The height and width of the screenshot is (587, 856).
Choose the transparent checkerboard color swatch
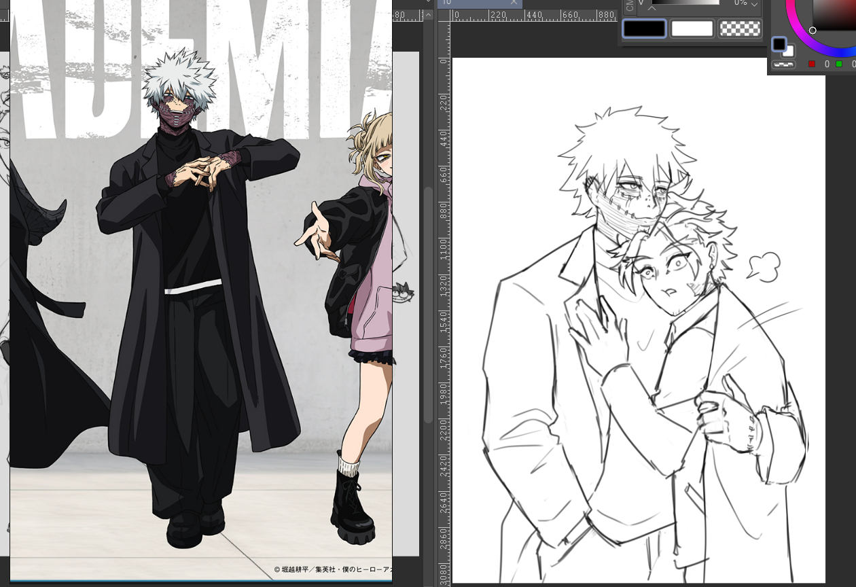[x=740, y=29]
